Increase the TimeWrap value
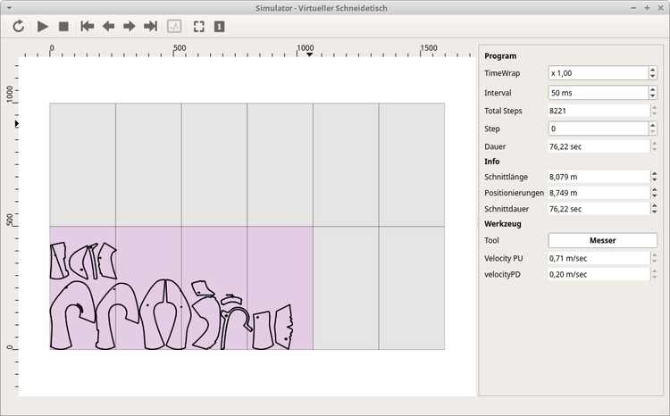Image resolution: width=670 pixels, height=416 pixels. coord(652,70)
